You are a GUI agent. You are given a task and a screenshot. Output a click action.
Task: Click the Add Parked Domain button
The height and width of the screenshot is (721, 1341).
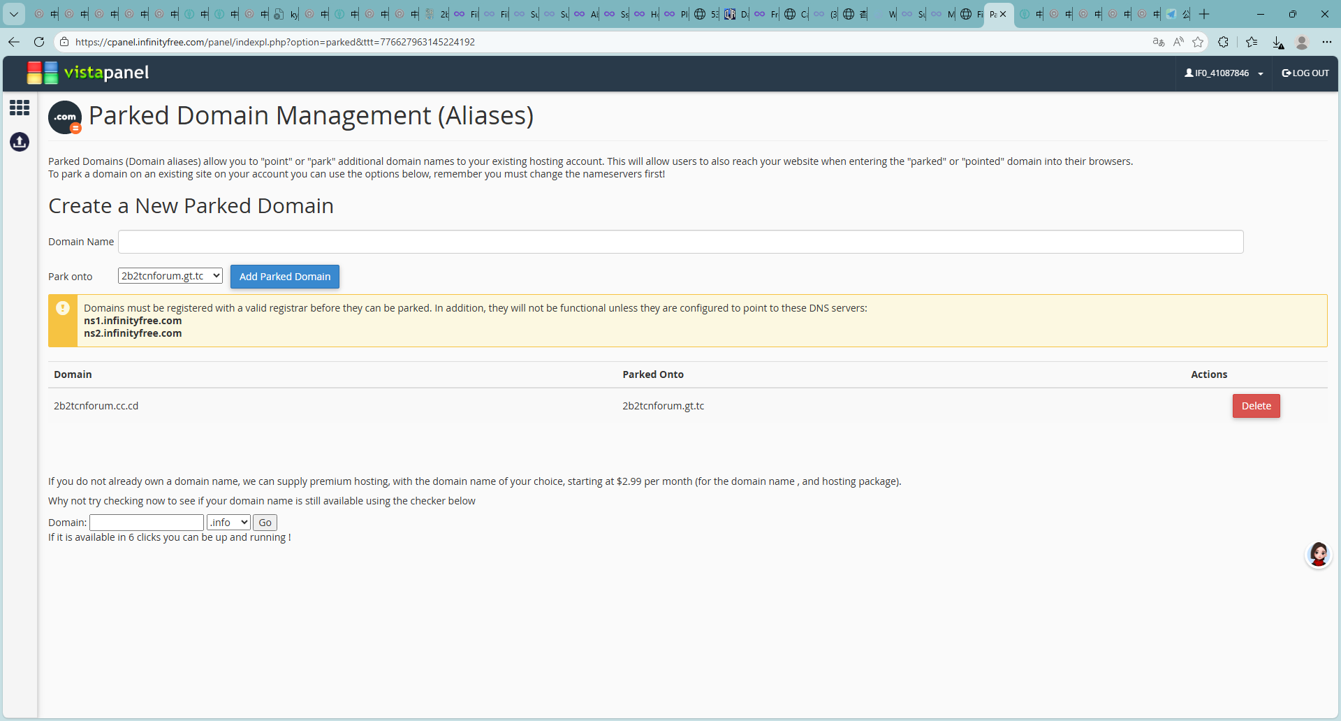284,277
